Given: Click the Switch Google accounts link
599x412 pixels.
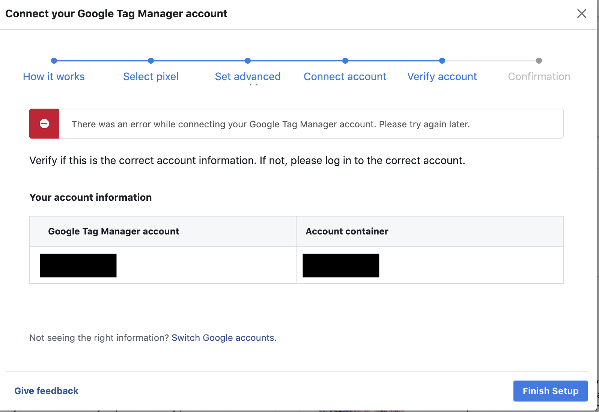Looking at the screenshot, I should click(x=224, y=338).
